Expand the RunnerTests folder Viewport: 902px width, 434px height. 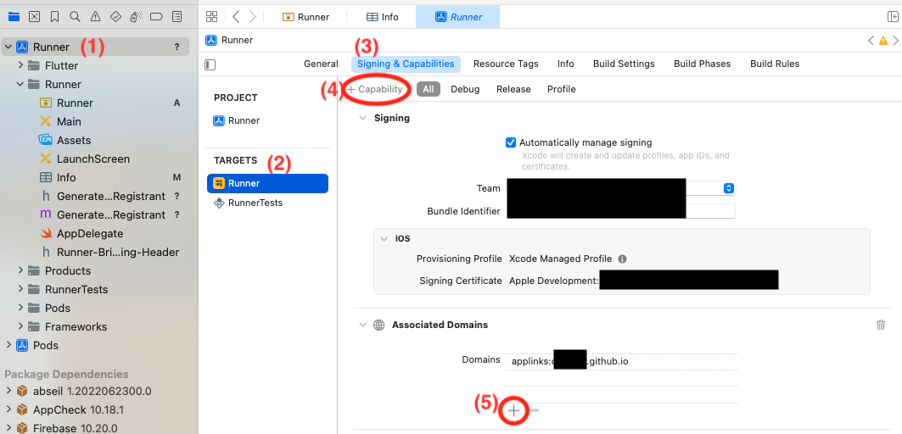point(20,289)
